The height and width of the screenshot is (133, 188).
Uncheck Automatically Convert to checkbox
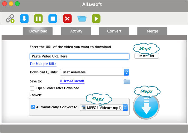pyautogui.click(x=32, y=107)
